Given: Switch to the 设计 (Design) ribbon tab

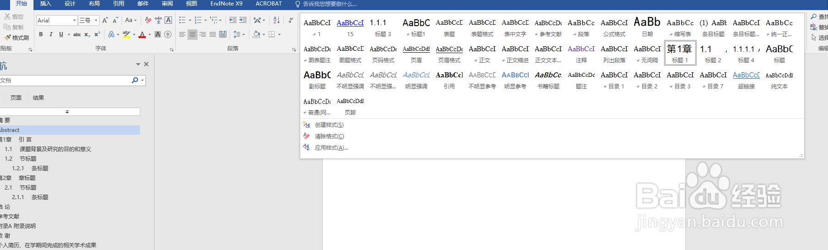Looking at the screenshot, I should pyautogui.click(x=70, y=4).
